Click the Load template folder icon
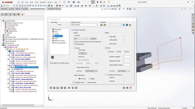 coord(105,25)
